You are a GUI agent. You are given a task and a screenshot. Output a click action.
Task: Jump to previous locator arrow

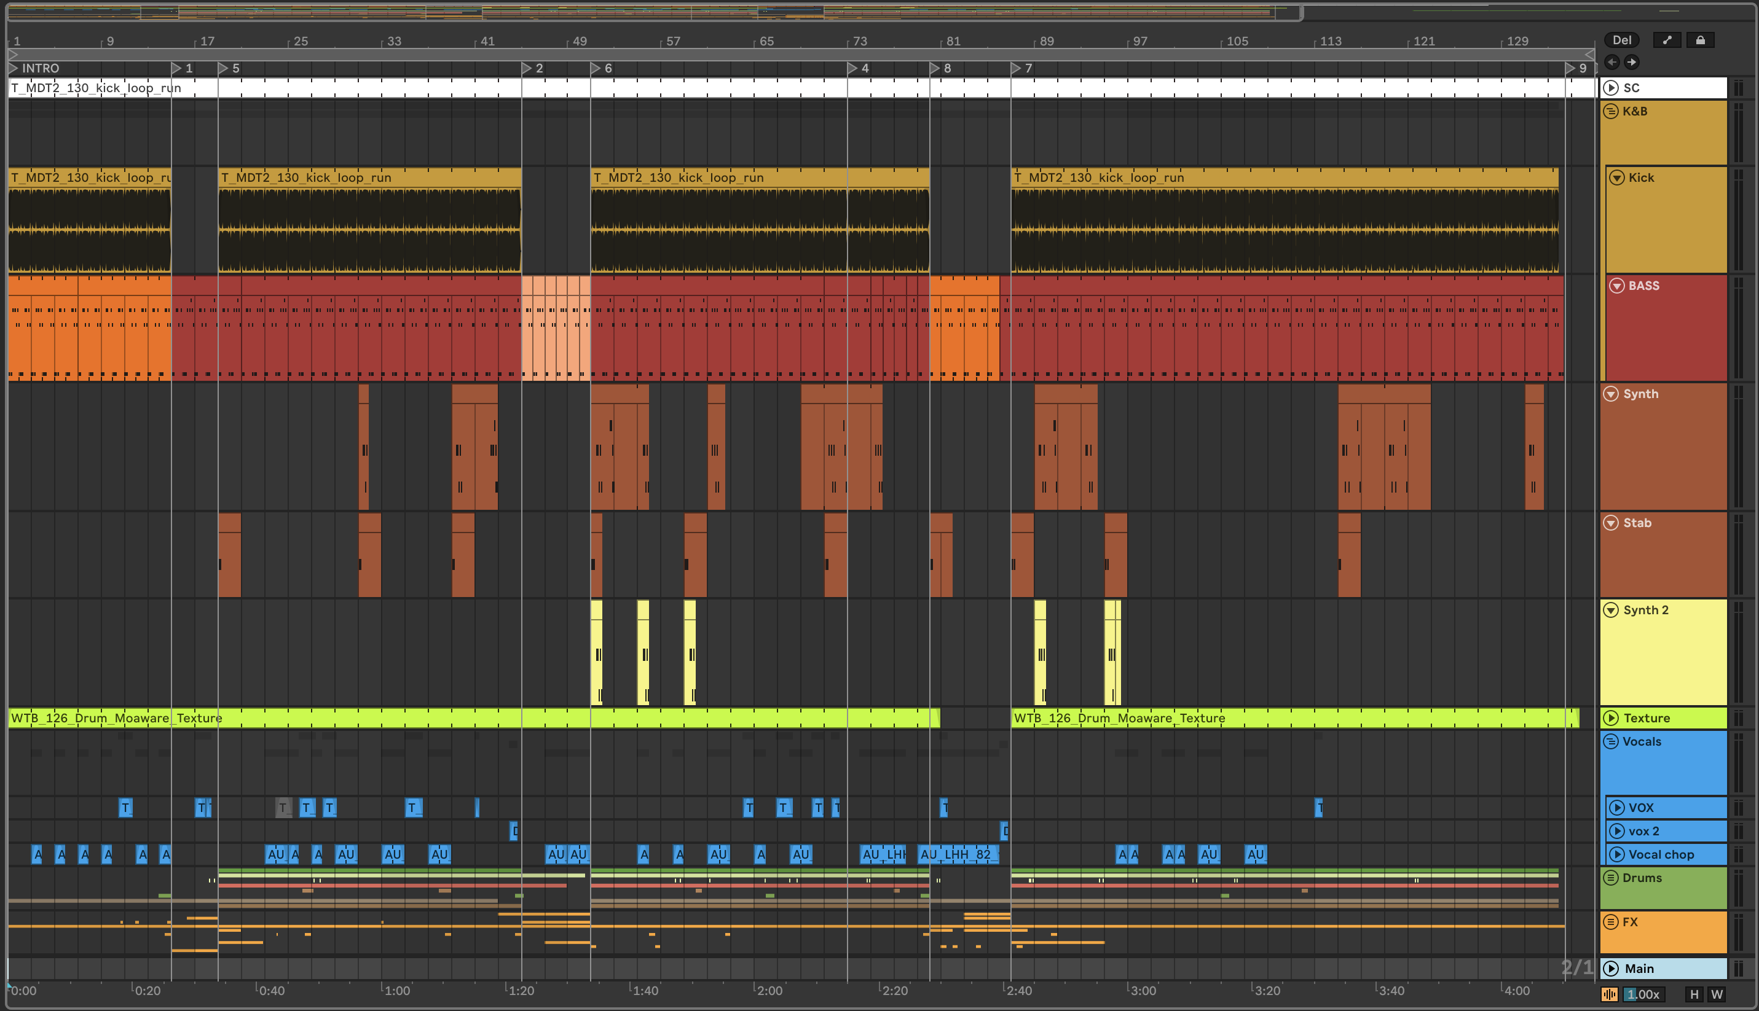(1611, 62)
